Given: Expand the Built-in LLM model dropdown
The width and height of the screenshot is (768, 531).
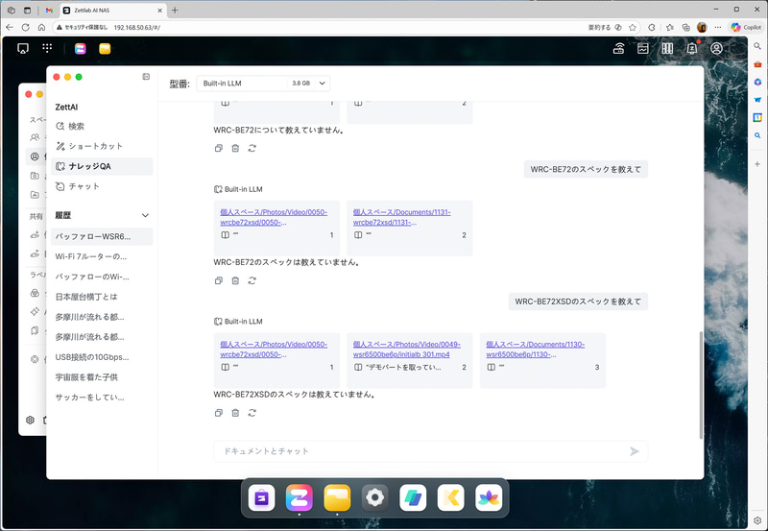Looking at the screenshot, I should (263, 84).
